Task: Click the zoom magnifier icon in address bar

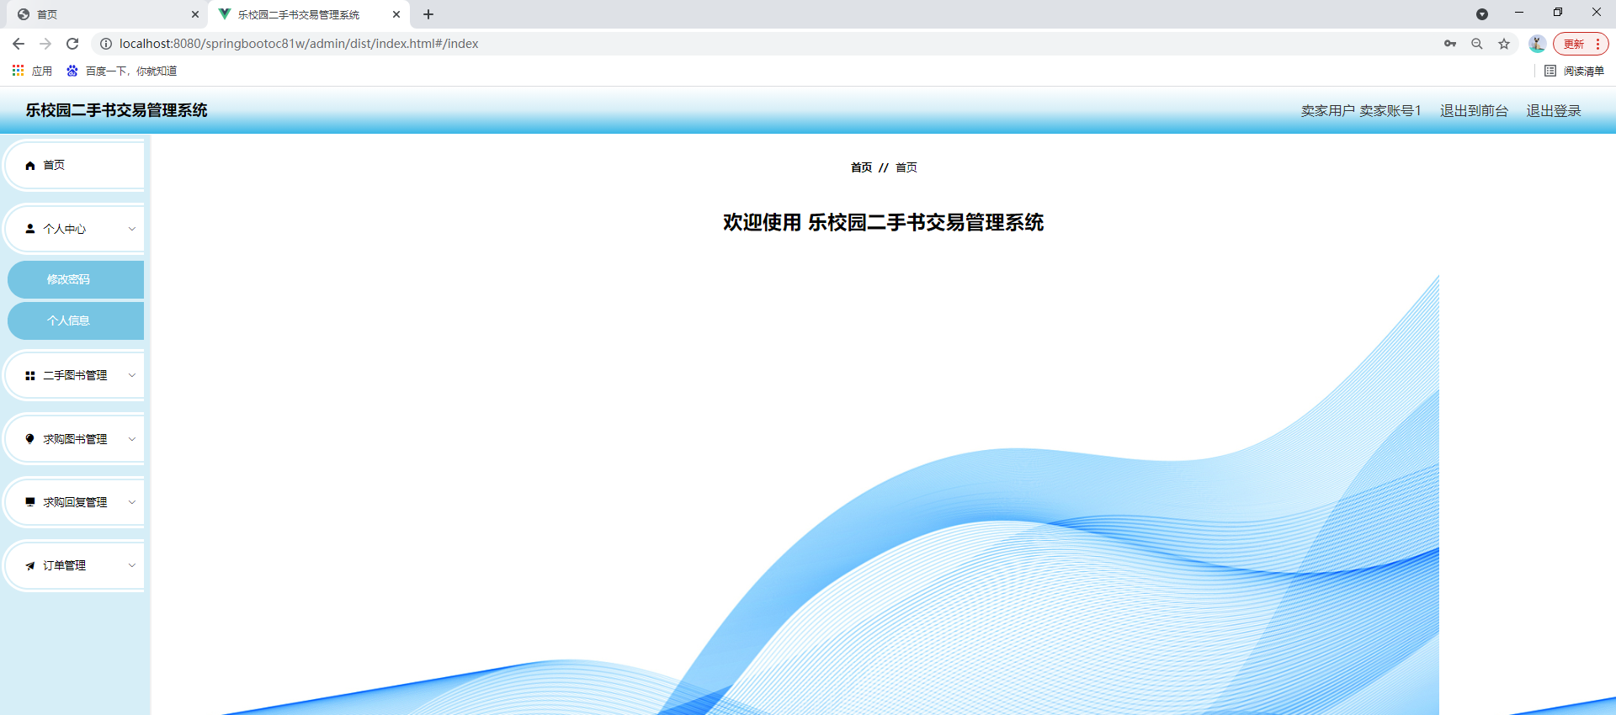Action: point(1477,44)
